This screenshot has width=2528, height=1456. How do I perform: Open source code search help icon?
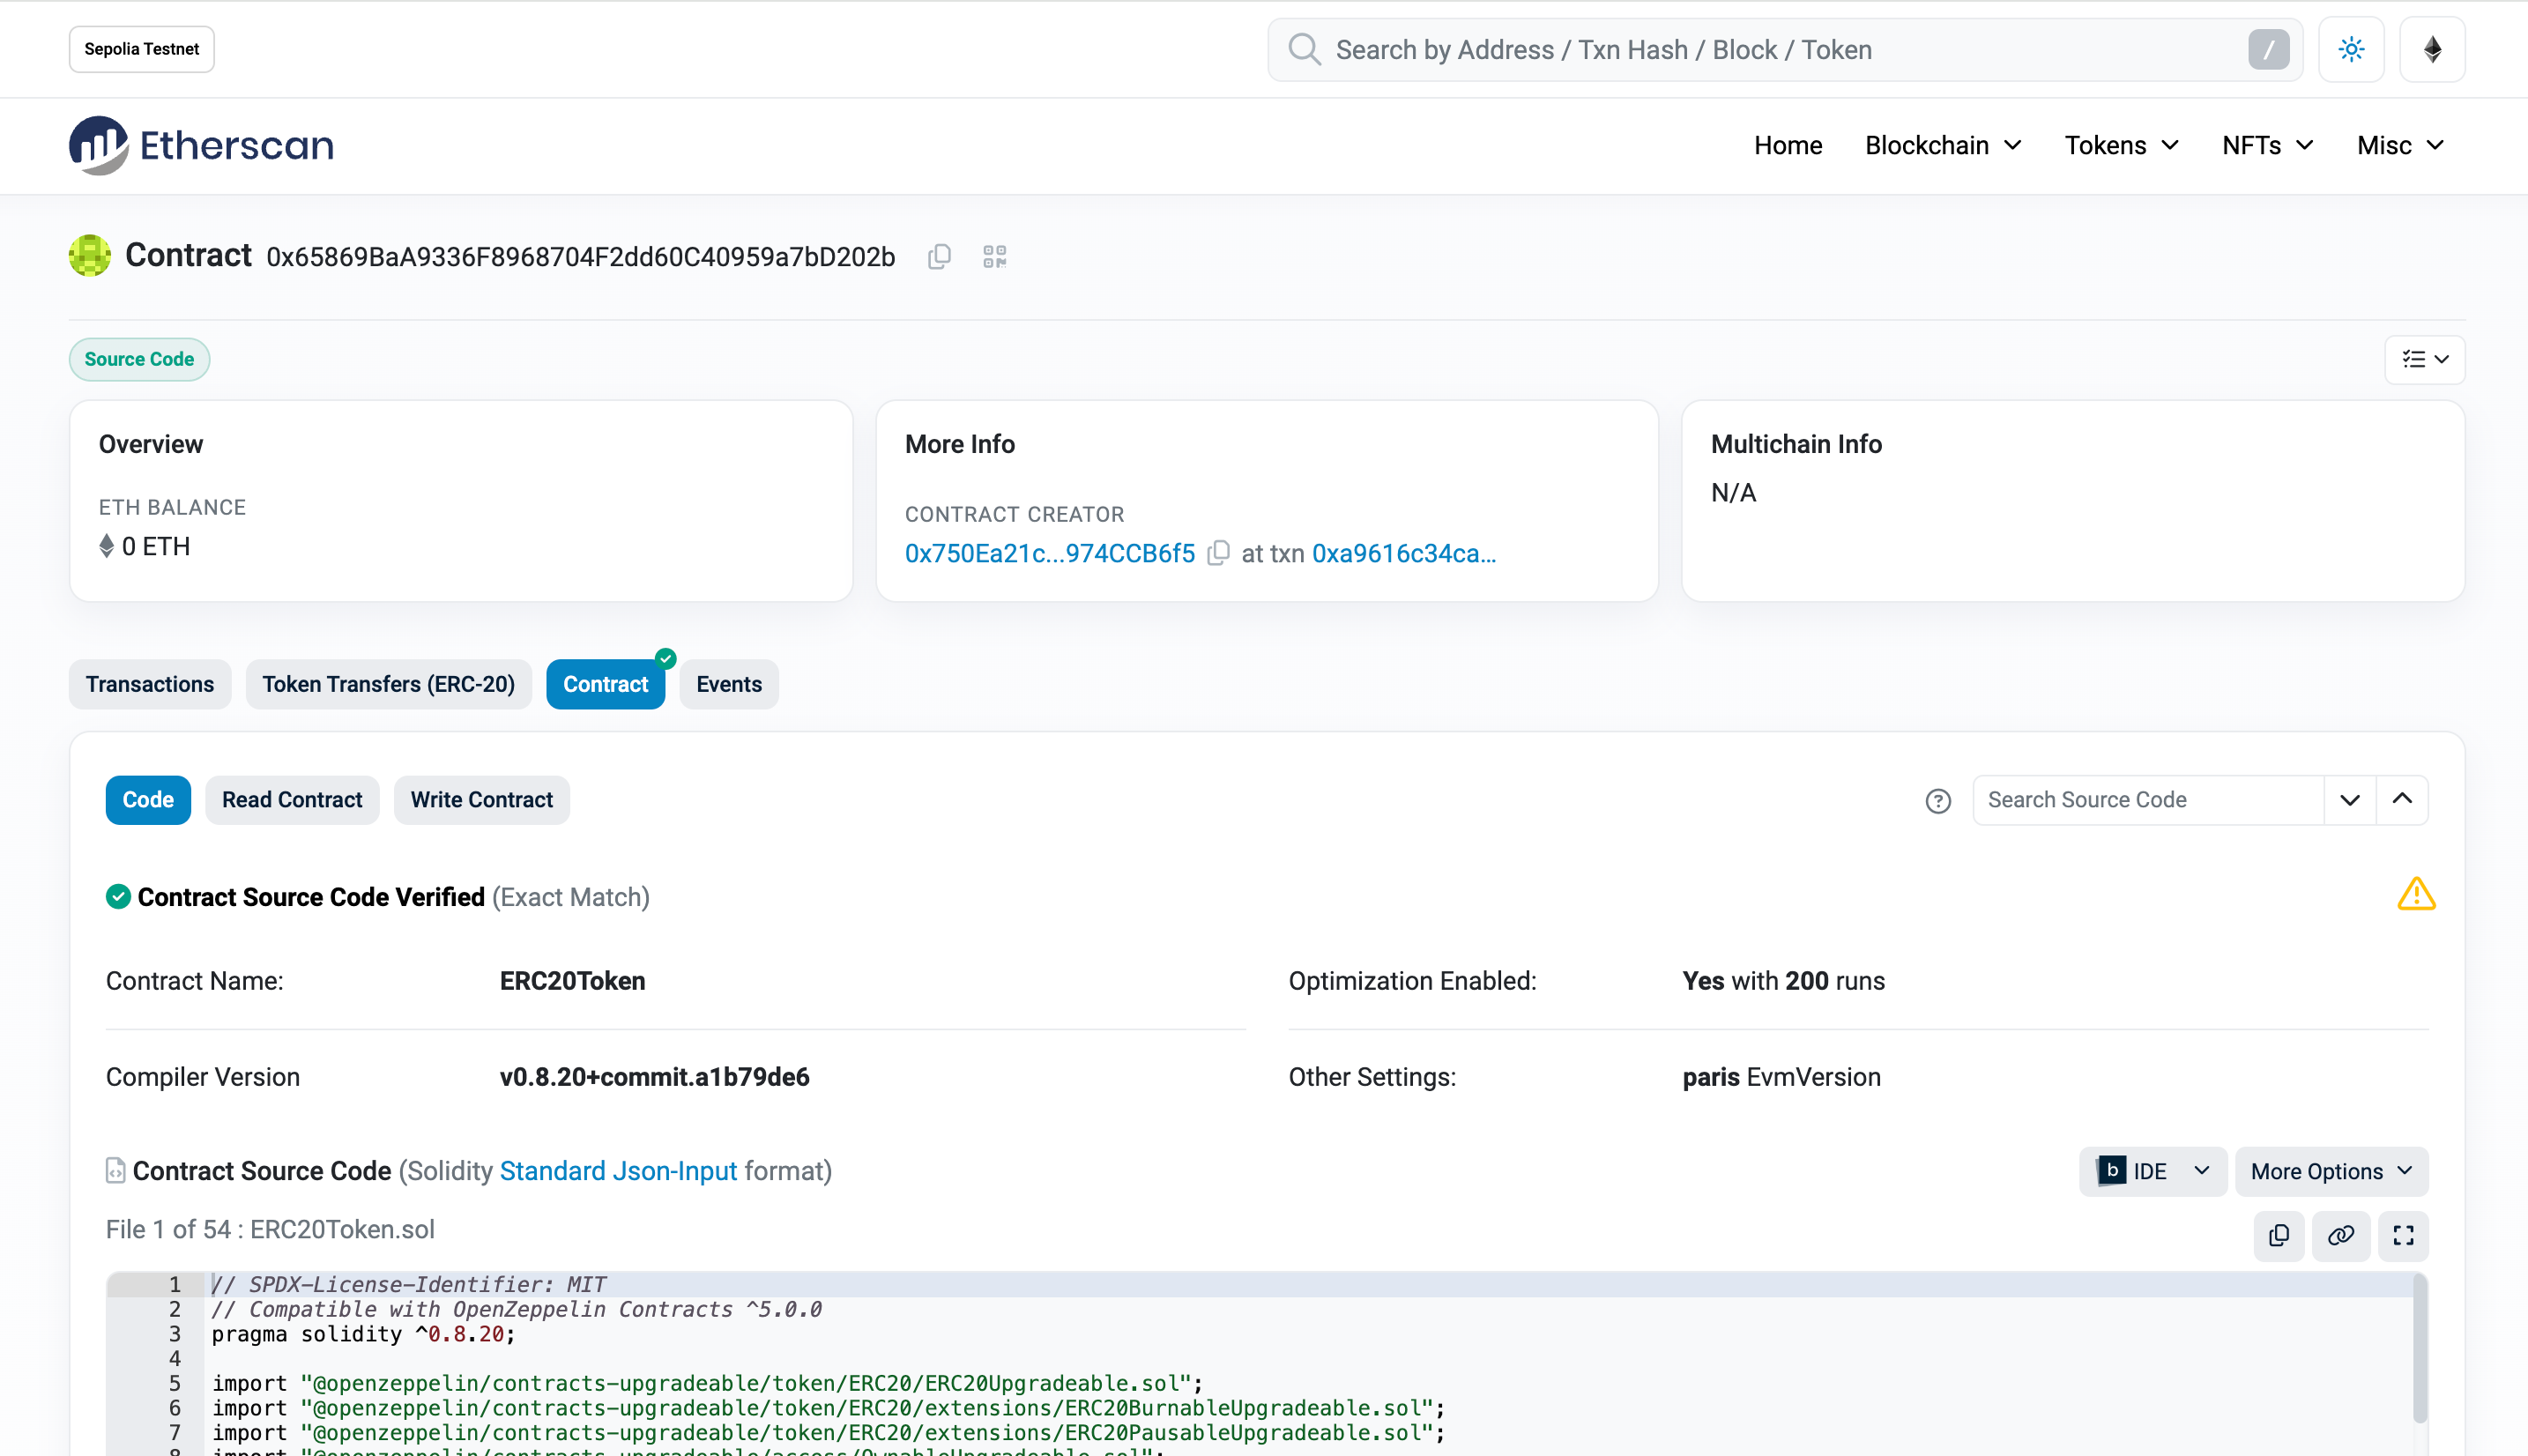coord(1938,801)
